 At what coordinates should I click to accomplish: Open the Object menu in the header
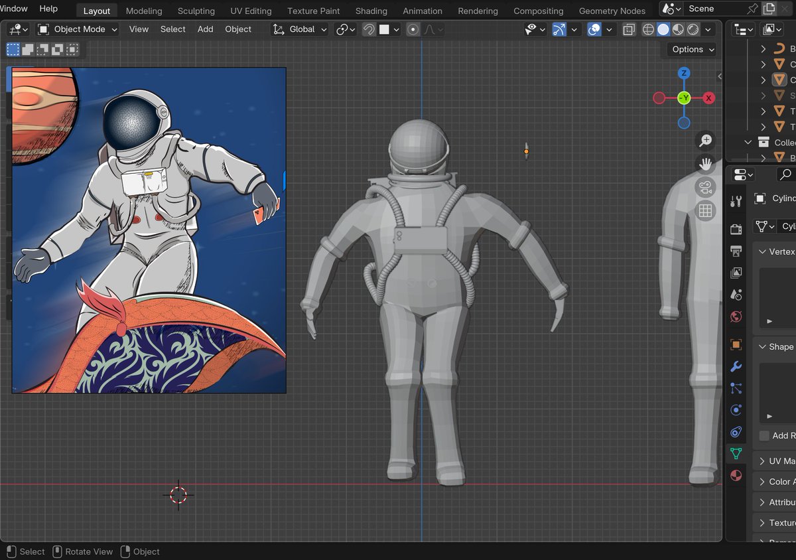point(238,29)
